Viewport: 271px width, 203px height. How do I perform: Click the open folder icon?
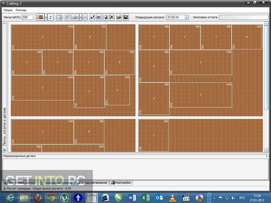coord(119,17)
